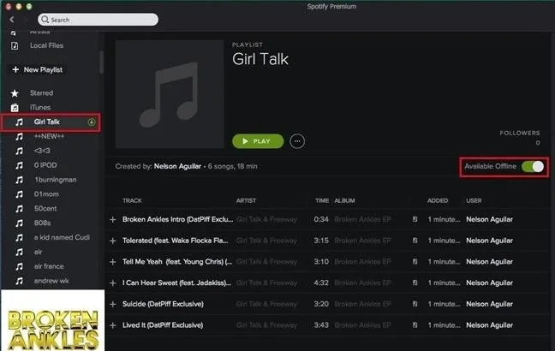The image size is (555, 351).
Task: Click plus icon next to Lived It
Action: (113, 325)
